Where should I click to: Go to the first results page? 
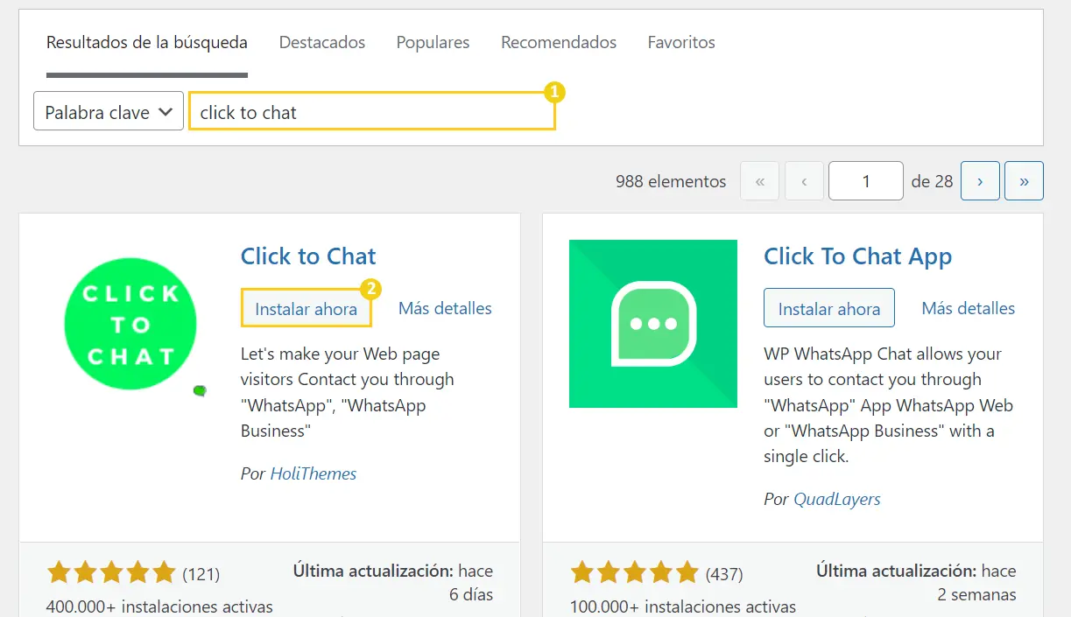coord(759,181)
